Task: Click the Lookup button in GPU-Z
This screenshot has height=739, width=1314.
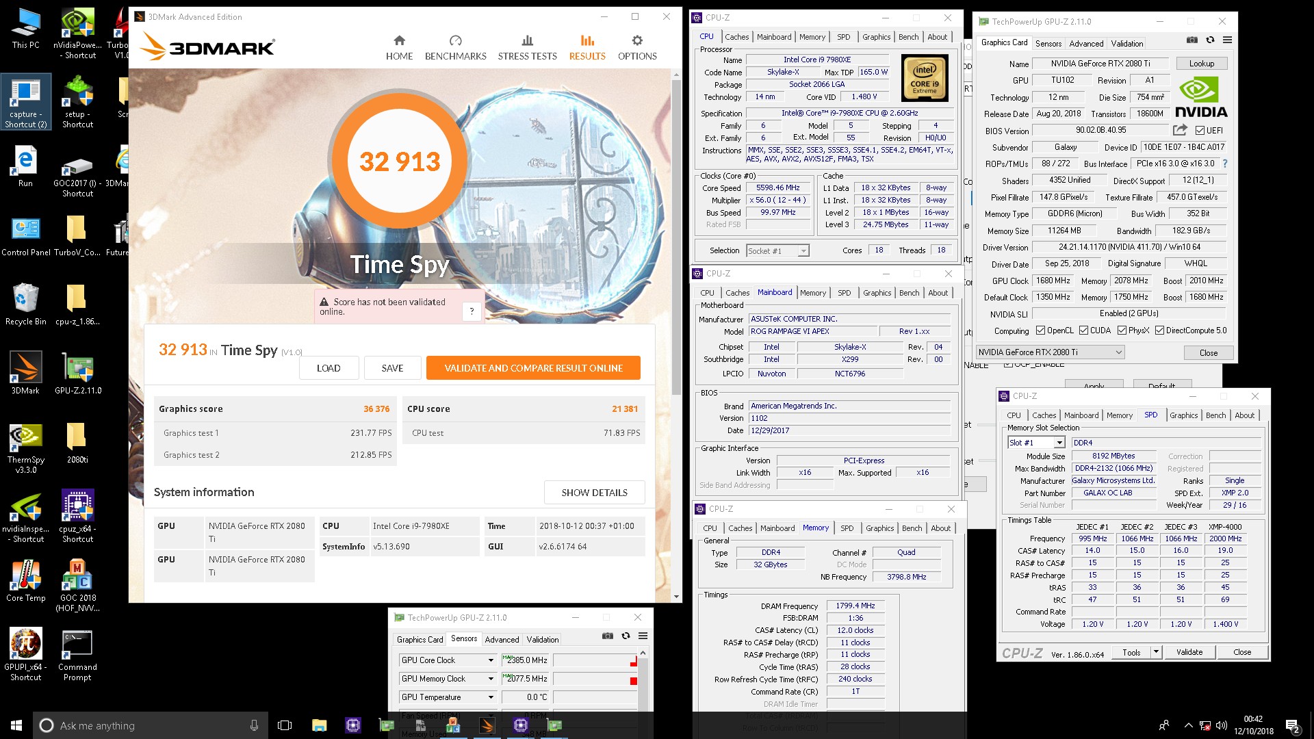Action: coord(1201,64)
